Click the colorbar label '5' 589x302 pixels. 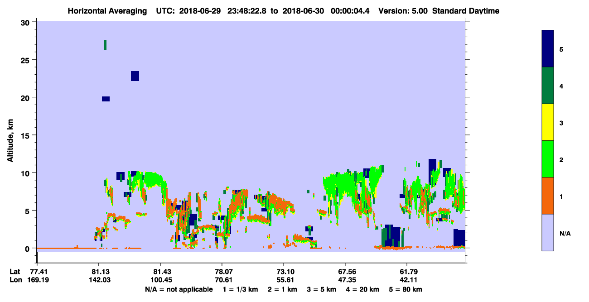click(561, 49)
